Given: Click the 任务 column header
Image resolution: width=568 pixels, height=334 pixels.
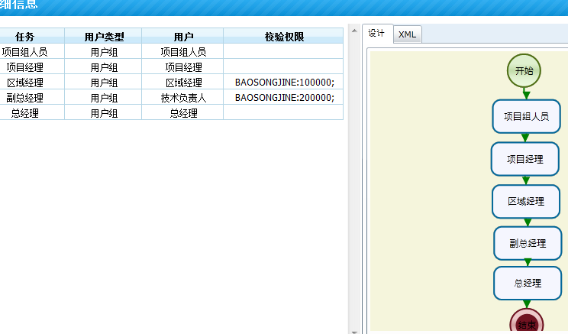Looking at the screenshot, I should (x=25, y=37).
